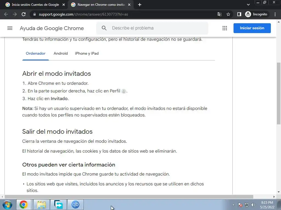Screen dimensions: 281x210
Task: Open the clock showing 8:15 PM
Action: [267, 205]
